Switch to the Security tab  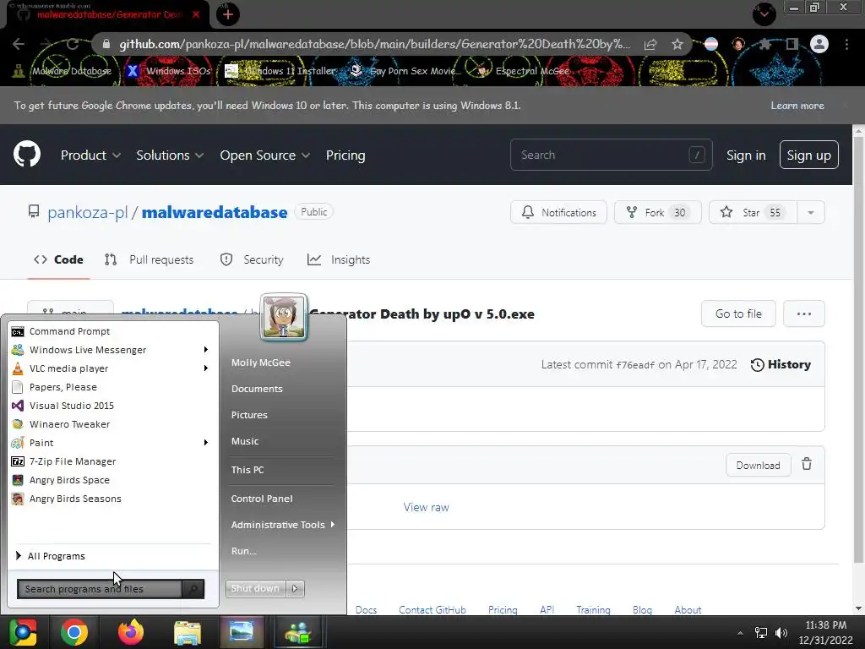coord(252,259)
